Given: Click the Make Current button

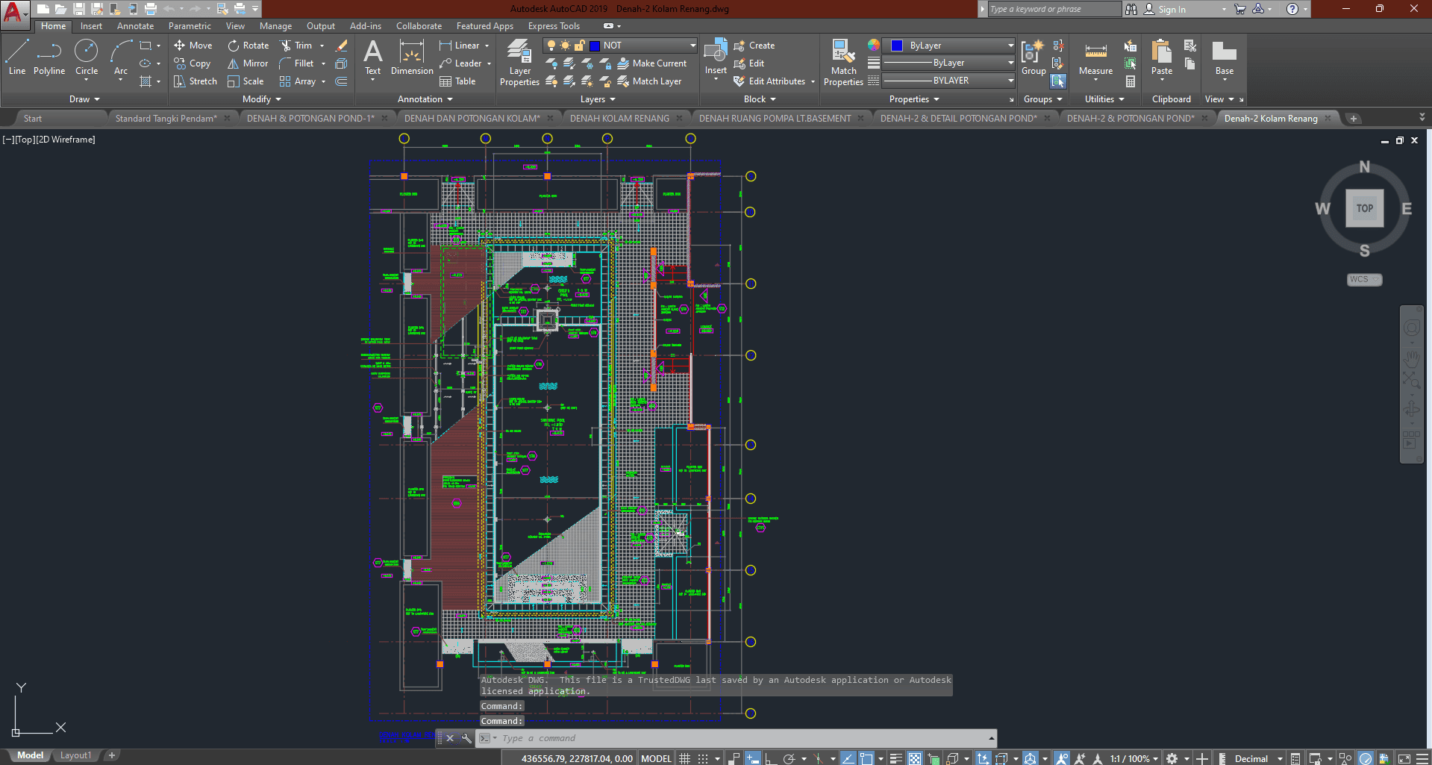Looking at the screenshot, I should click(x=652, y=63).
